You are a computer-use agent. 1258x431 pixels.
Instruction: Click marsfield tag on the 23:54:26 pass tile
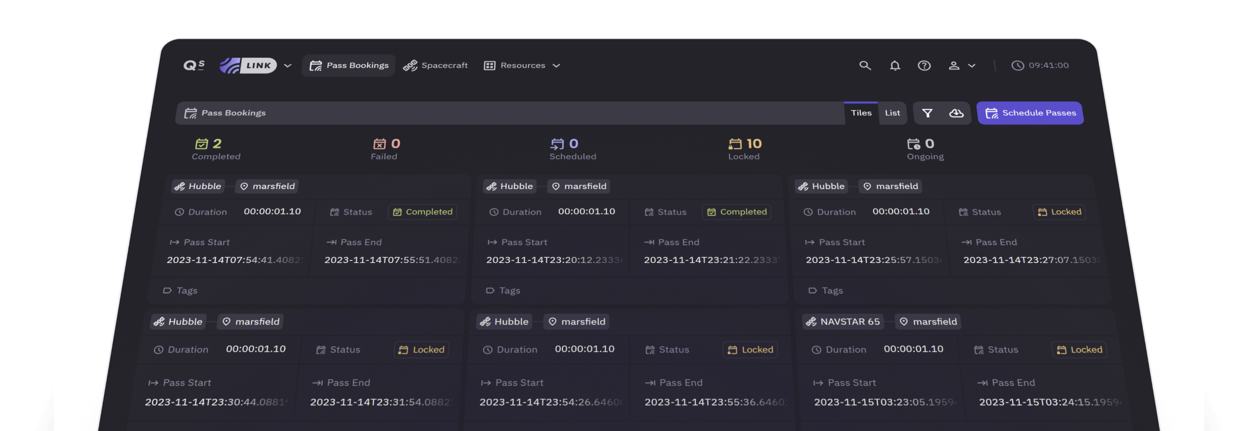577,322
